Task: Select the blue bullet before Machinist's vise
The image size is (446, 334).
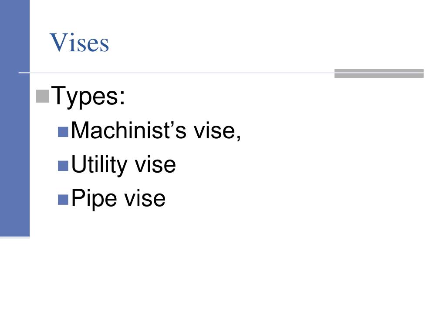Action: [x=63, y=132]
